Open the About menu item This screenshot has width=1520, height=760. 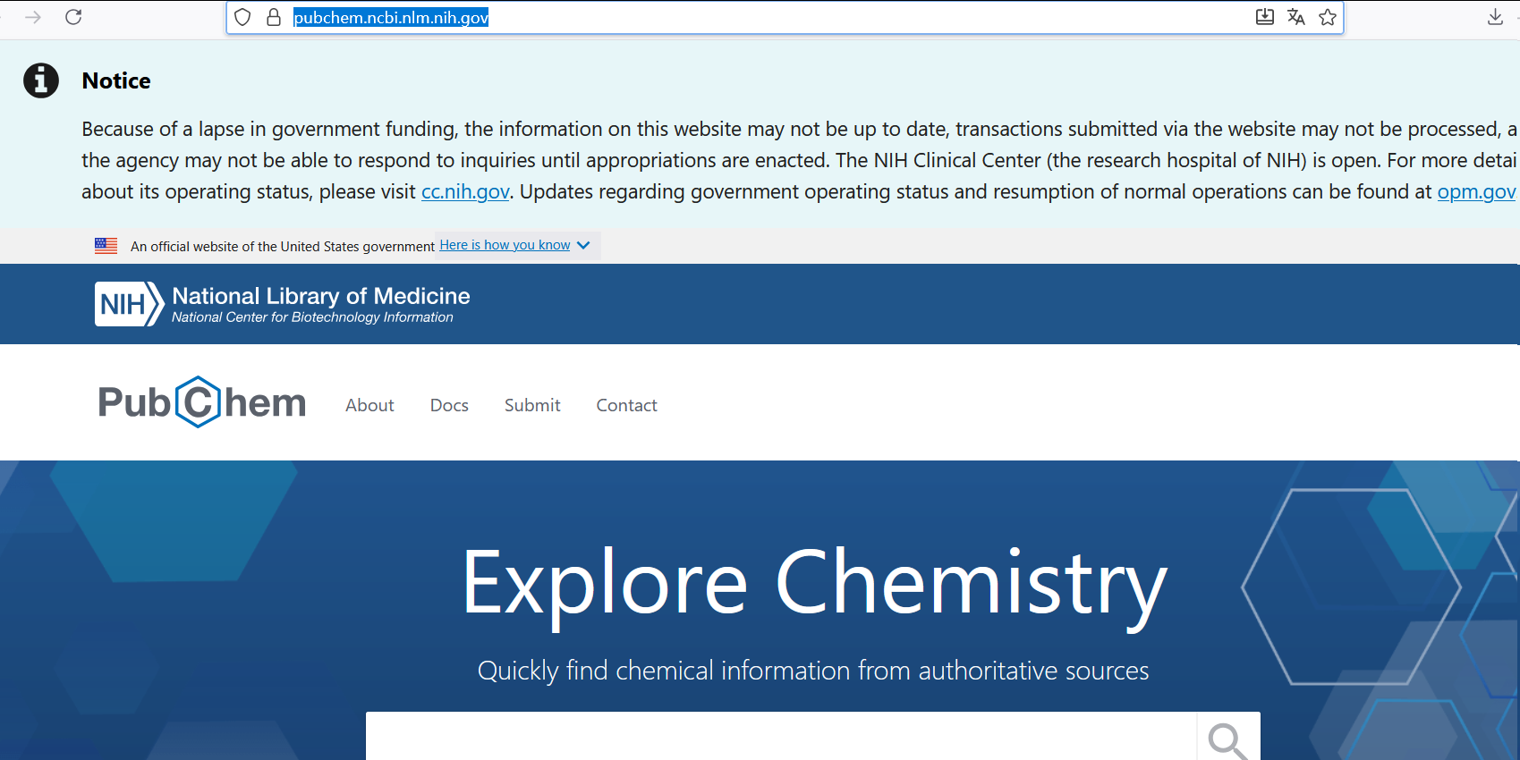(369, 405)
